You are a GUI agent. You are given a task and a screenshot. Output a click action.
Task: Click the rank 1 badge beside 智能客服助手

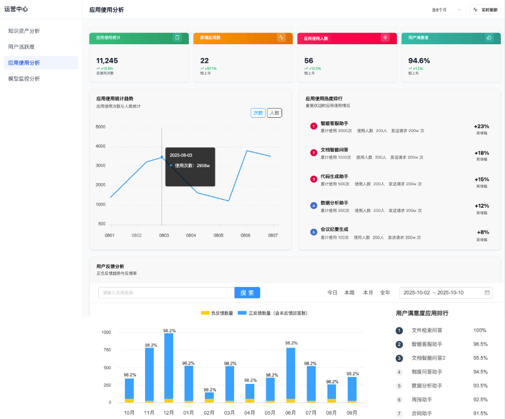314,126
